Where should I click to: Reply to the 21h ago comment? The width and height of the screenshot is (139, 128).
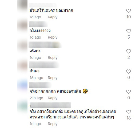(x=53, y=98)
